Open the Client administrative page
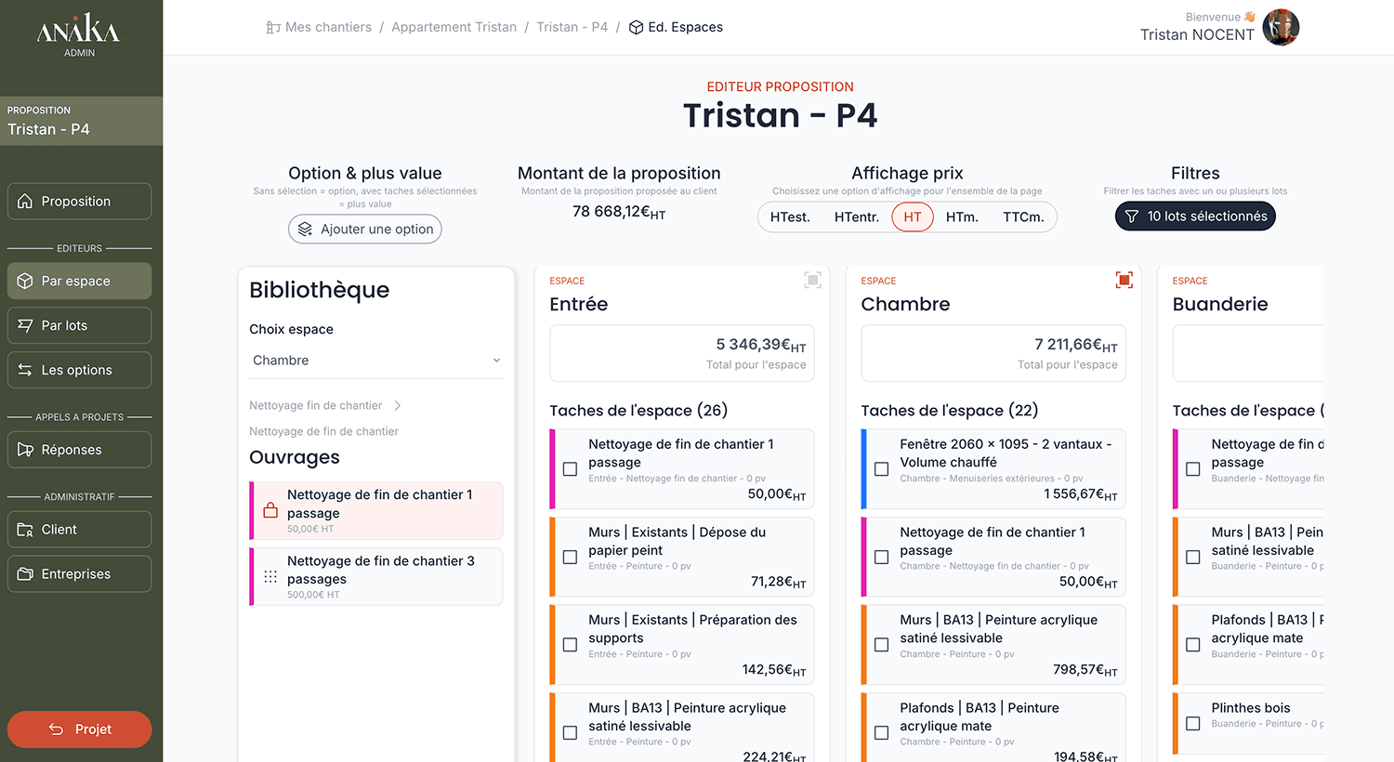Screen dimensions: 1394x762 point(79,530)
